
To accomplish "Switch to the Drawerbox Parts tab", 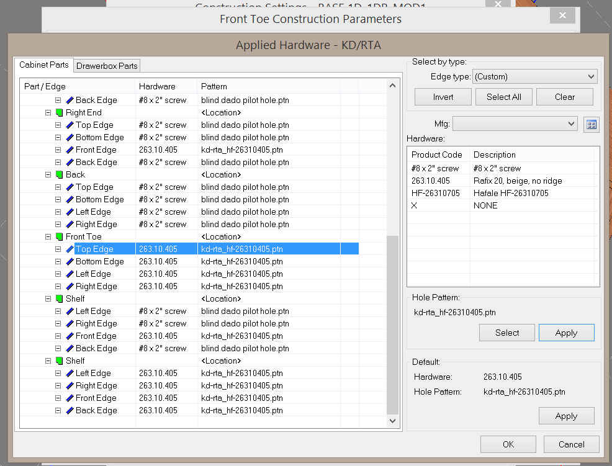I will [x=107, y=66].
